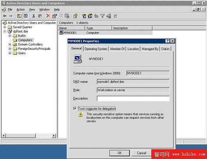Click the DNS name field
The height and width of the screenshot is (159, 207).
(133, 82)
